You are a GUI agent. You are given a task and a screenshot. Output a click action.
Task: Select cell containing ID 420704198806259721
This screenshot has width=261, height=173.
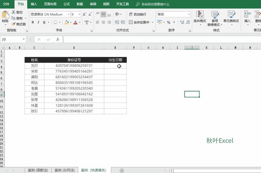pos(74,66)
